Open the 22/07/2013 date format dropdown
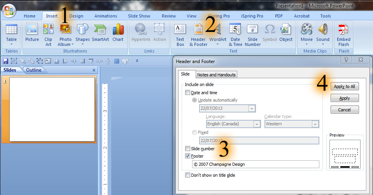This screenshot has height=195, width=373. click(x=252, y=108)
